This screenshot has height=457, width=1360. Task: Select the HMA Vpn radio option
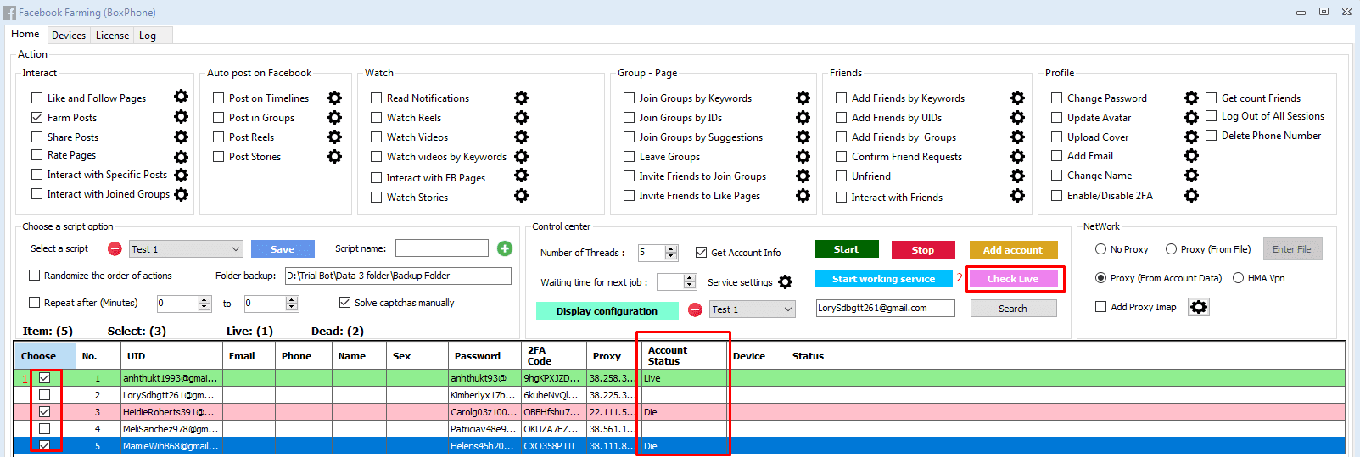(1238, 278)
